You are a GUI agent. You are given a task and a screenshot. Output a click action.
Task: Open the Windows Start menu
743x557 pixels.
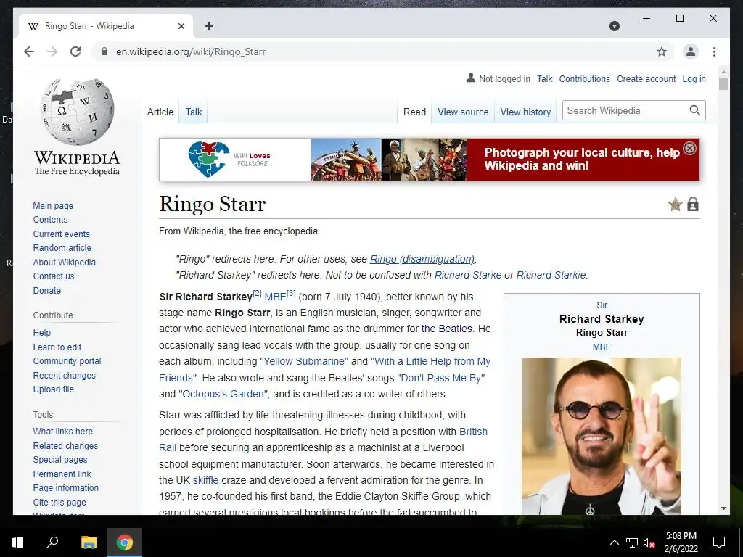(17, 542)
